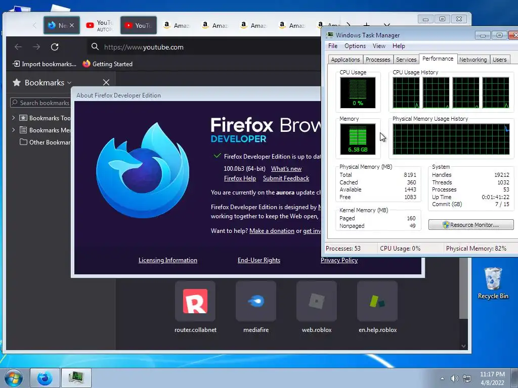The height and width of the screenshot is (388, 518).
Task: Click the volume speaker tray icon
Action: (x=454, y=378)
